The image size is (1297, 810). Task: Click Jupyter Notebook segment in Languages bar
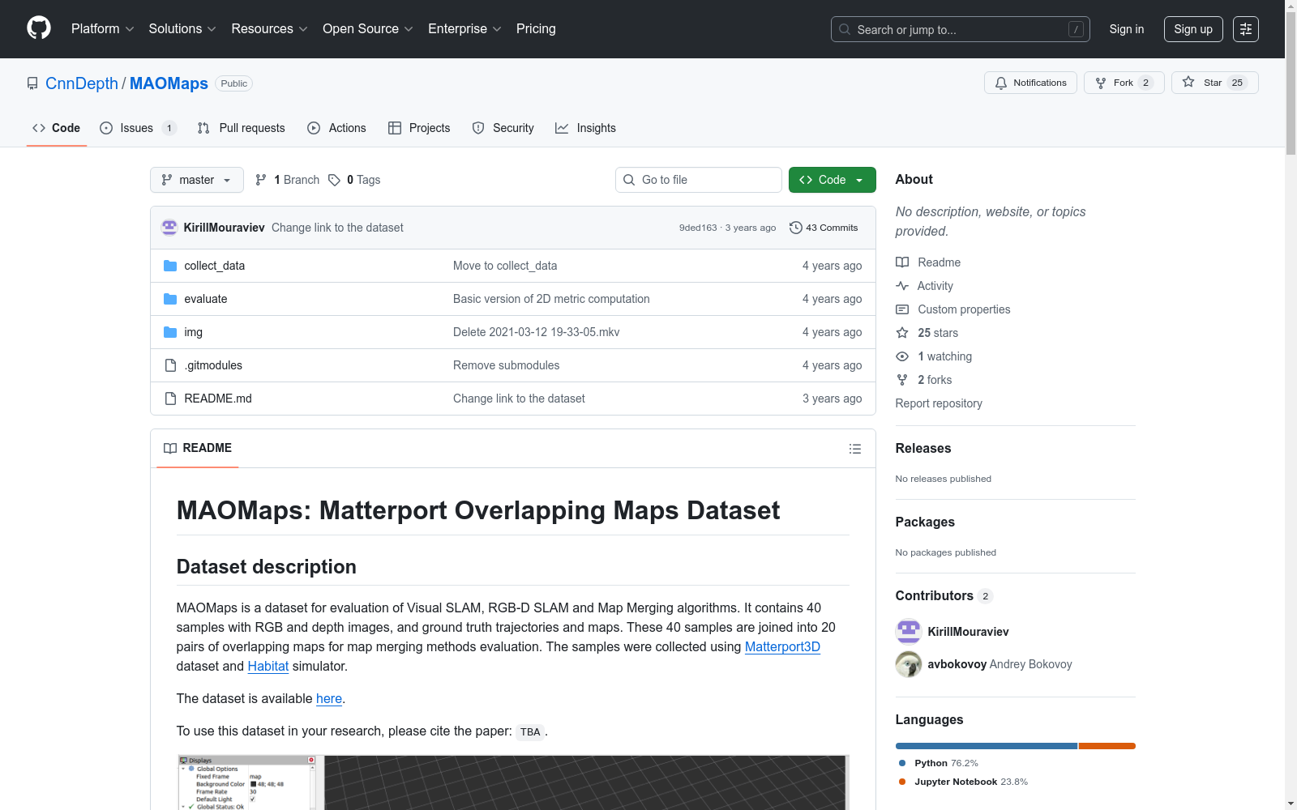click(x=1107, y=746)
